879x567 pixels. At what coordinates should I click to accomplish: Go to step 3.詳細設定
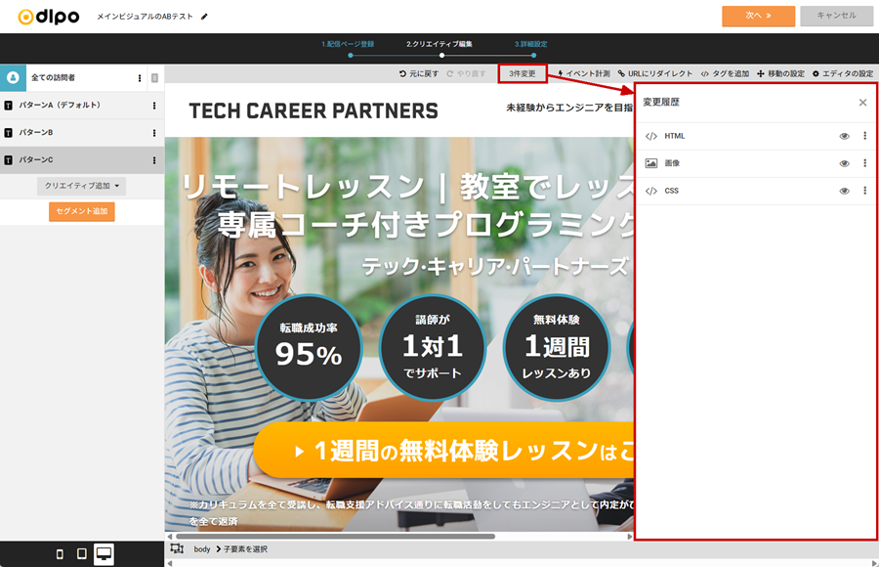pos(531,44)
